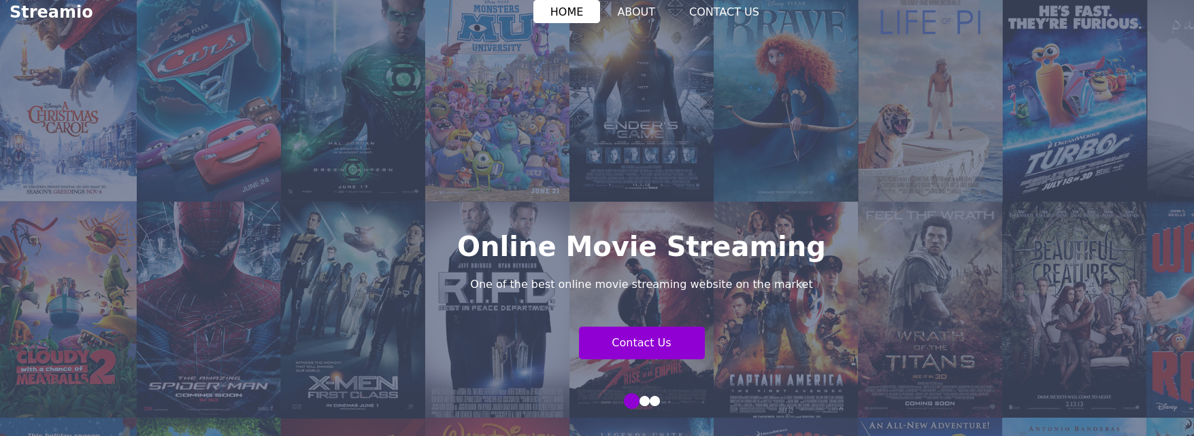This screenshot has width=1194, height=436.
Task: Click the Wrath of the Titans poster
Action: [930, 309]
